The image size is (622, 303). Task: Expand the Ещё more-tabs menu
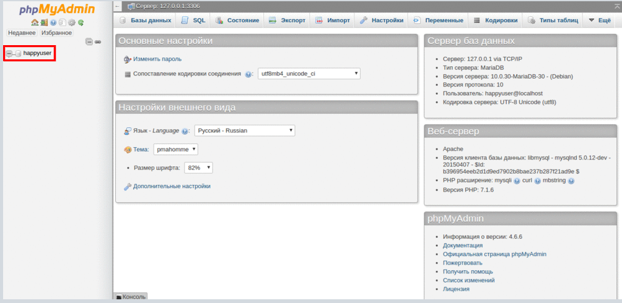coord(600,20)
